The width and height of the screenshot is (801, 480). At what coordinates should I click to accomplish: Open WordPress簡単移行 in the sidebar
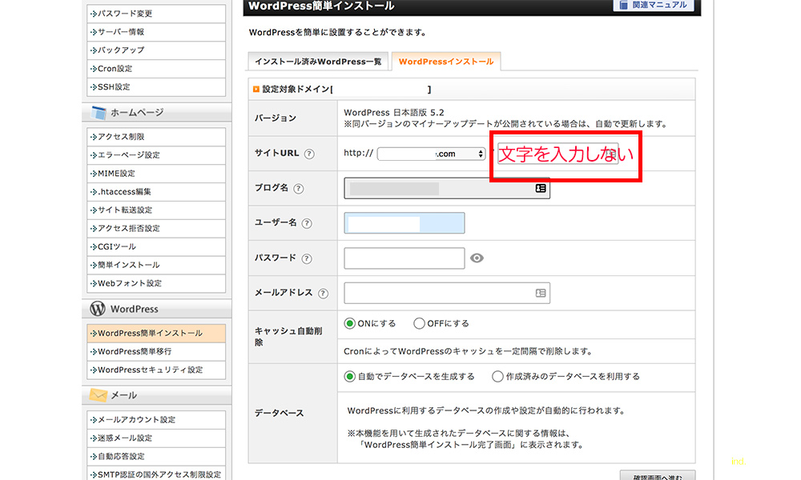click(156, 351)
